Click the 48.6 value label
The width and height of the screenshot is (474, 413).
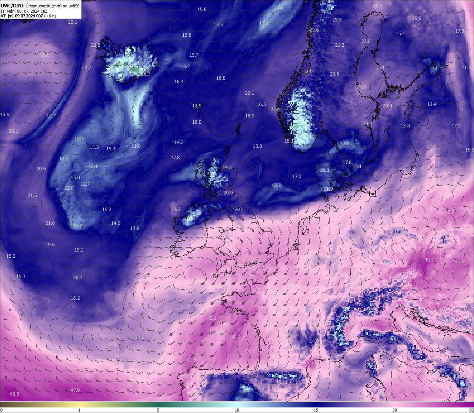(14, 394)
